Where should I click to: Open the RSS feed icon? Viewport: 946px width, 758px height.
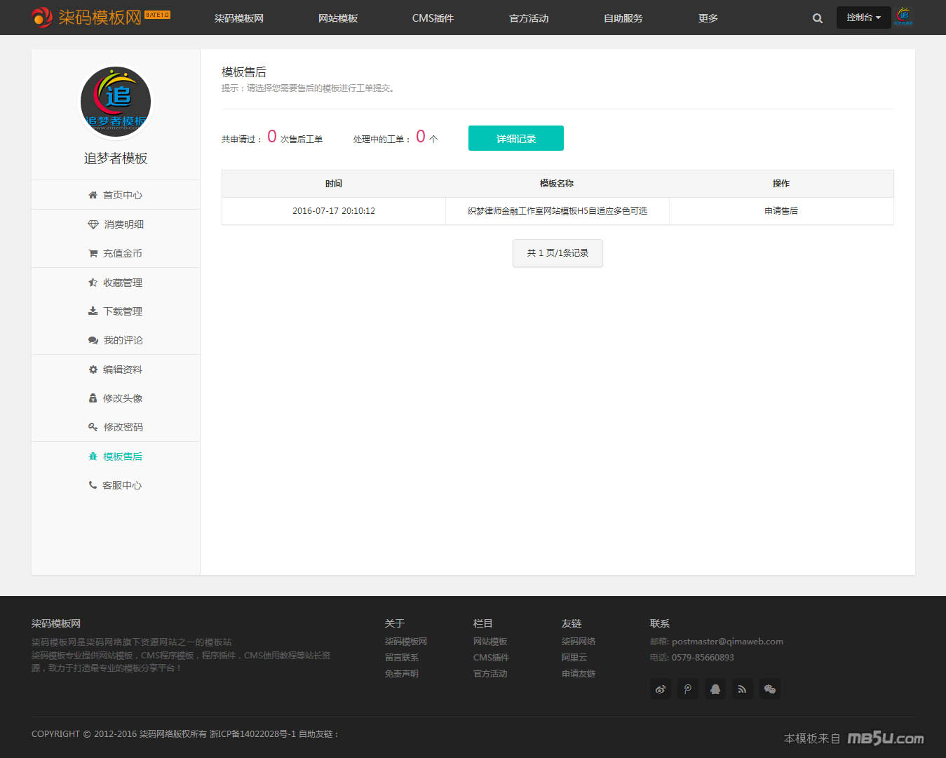pyautogui.click(x=742, y=689)
